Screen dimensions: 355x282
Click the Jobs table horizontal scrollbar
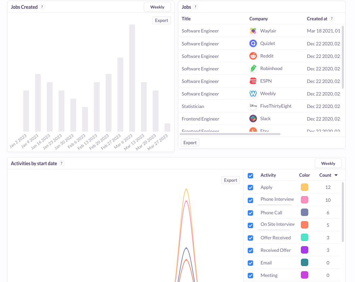[230, 134]
